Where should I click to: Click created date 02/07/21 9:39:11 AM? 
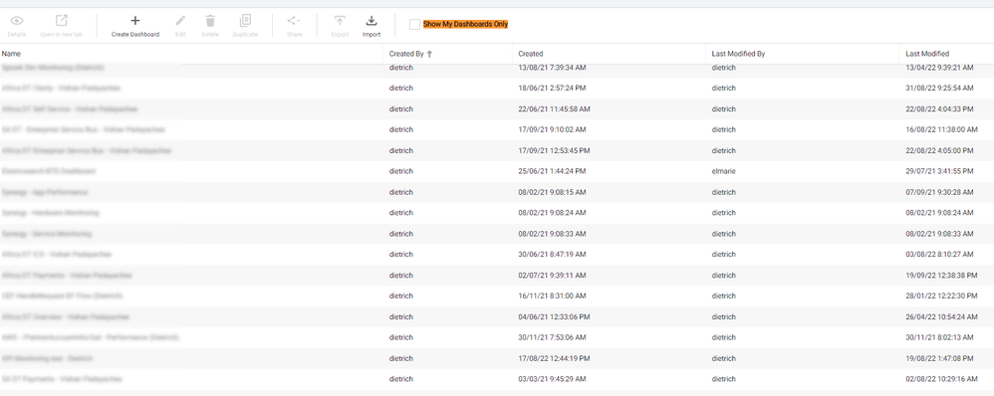(552, 276)
